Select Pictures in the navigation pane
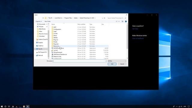Viewport: 192px width, 108px height. click(41, 27)
